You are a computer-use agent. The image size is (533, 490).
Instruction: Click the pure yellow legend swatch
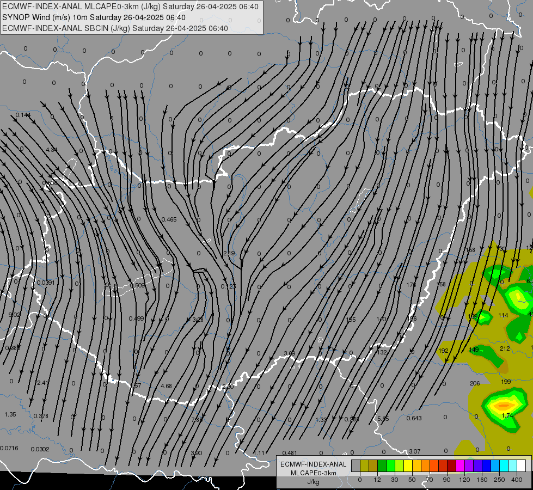[408, 465]
